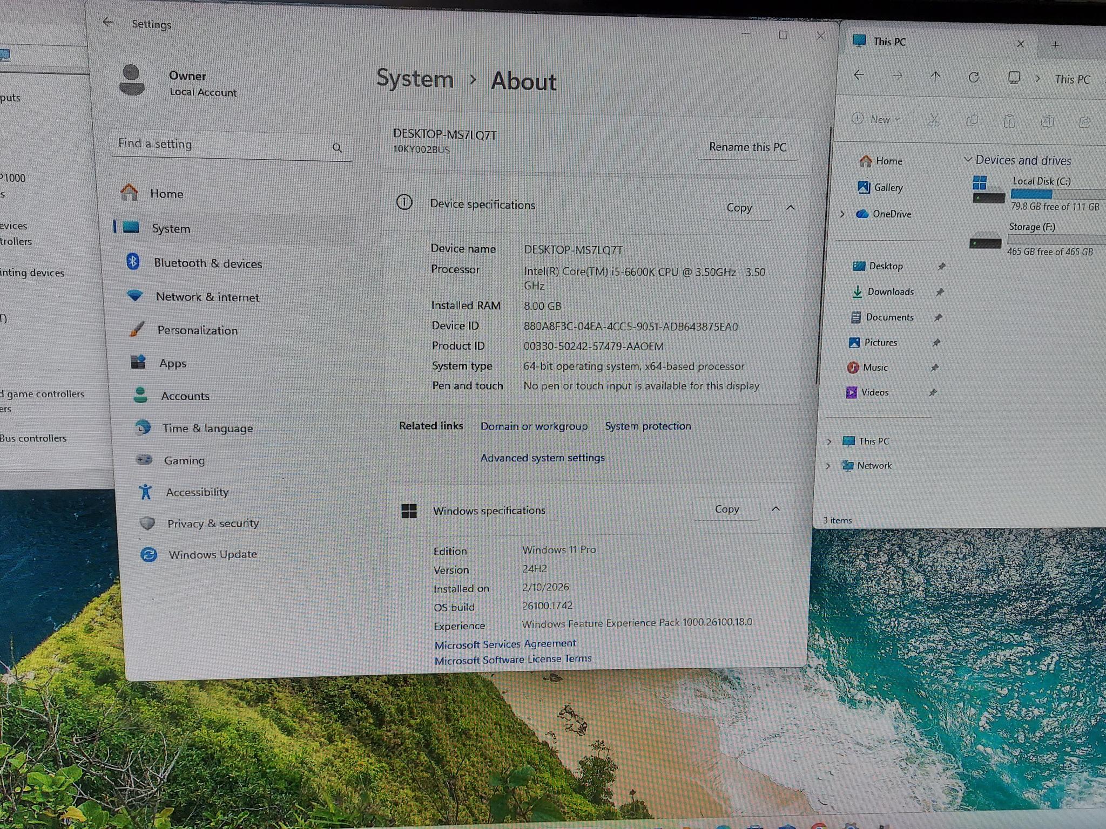
Task: Collapse the Windows specifications section
Action: coord(776,509)
